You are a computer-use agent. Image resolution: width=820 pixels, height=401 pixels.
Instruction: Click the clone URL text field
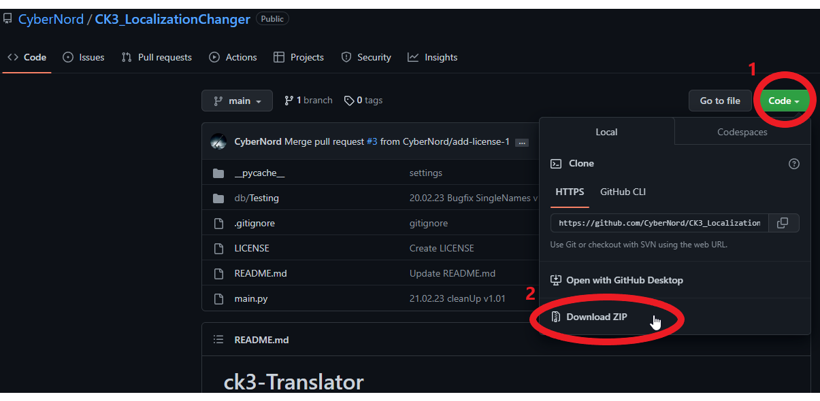[659, 223]
